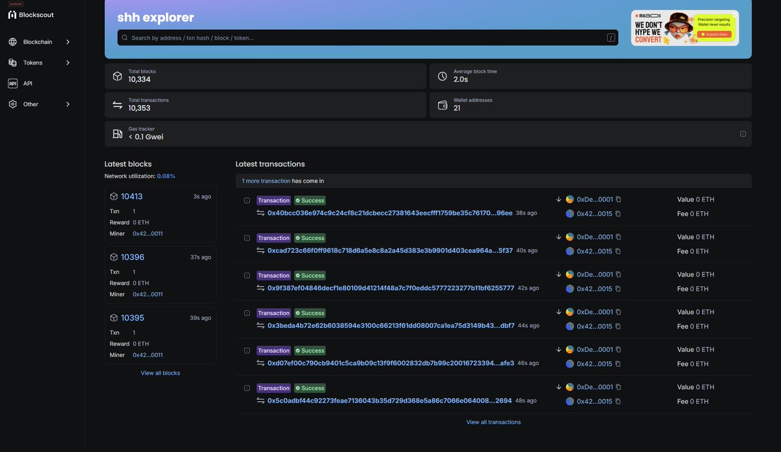Copy the 0xDe...0001 address in the 0x3beda4 transaction
This screenshot has height=452, width=781.
point(618,312)
